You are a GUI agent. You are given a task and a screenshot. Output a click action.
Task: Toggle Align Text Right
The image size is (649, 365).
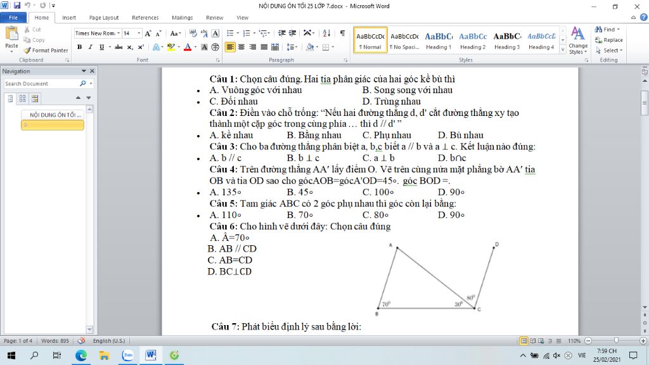pyautogui.click(x=252, y=47)
